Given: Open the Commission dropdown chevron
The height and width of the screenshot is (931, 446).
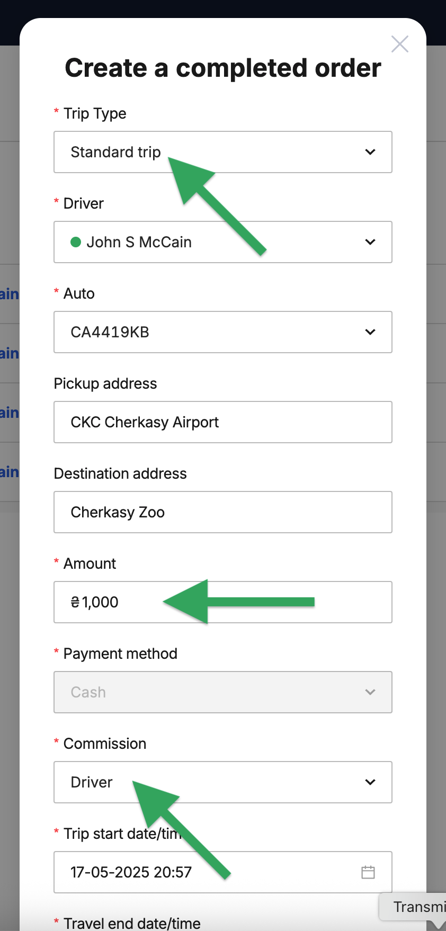Looking at the screenshot, I should pyautogui.click(x=370, y=782).
